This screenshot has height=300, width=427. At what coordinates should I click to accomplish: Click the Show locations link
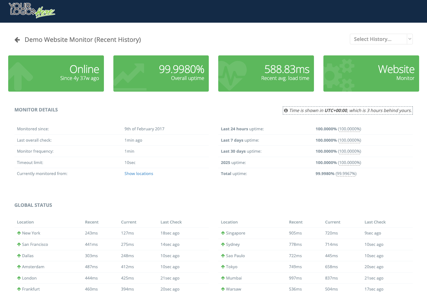coord(139,174)
